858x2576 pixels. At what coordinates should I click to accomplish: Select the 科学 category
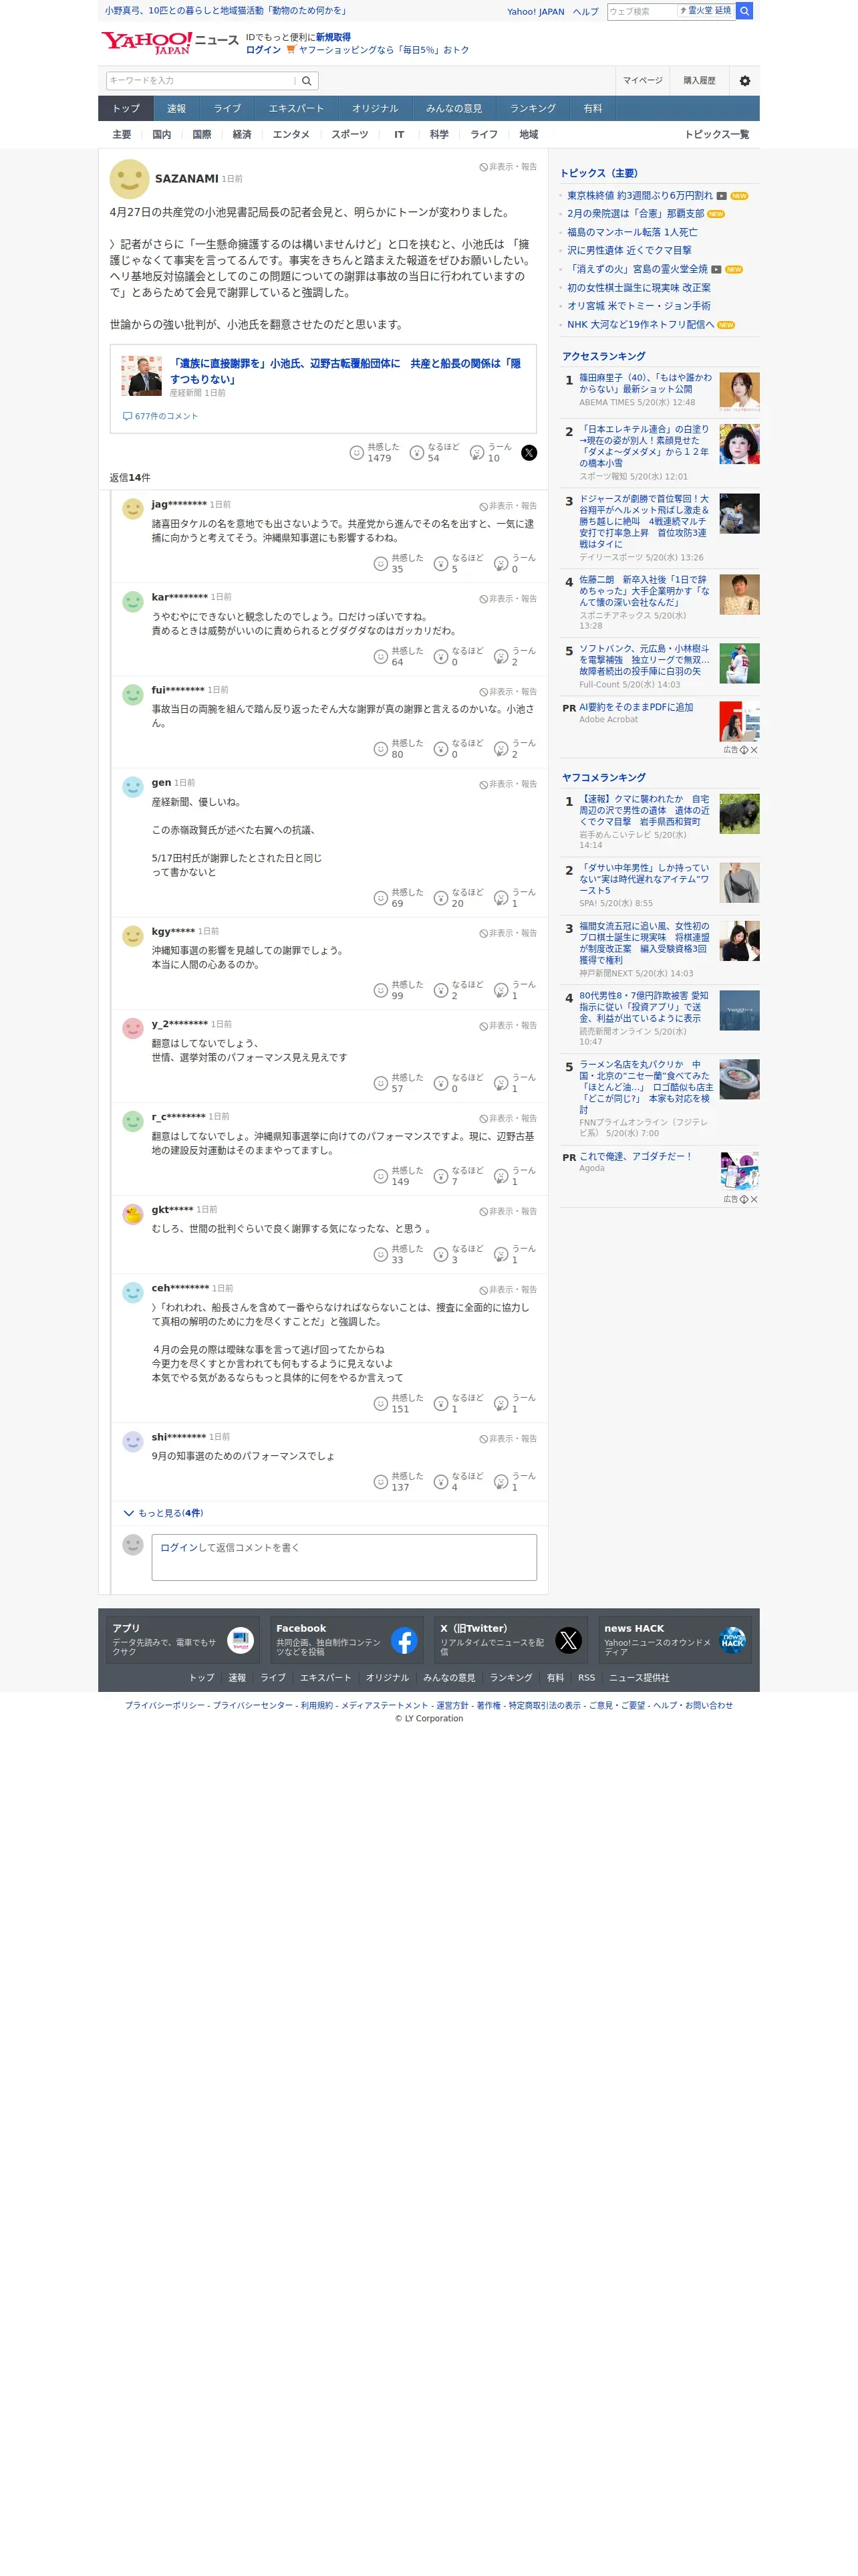point(440,135)
